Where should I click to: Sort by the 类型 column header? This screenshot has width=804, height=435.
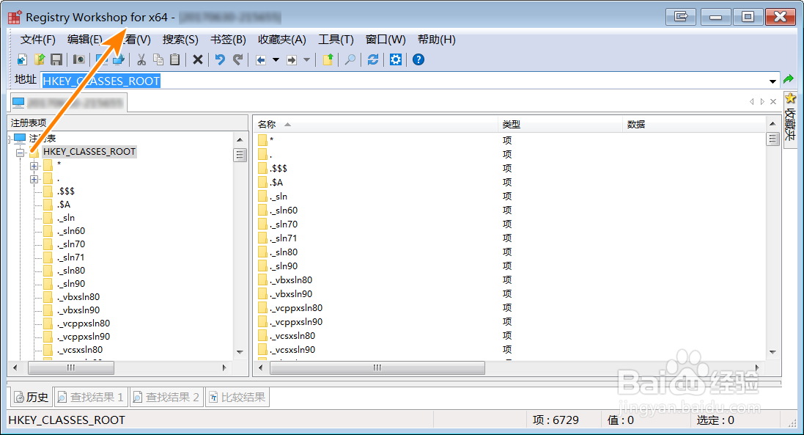(x=560, y=124)
